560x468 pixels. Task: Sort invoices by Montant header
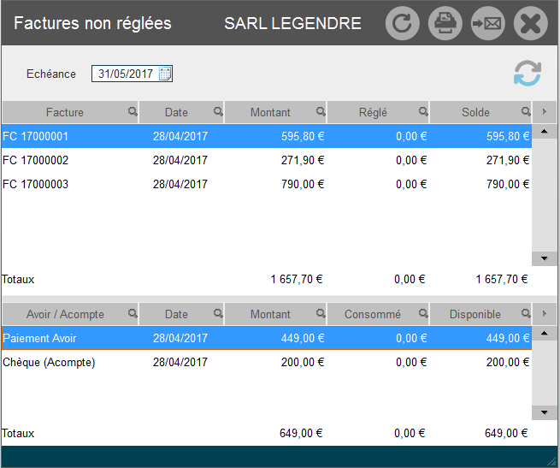pos(270,112)
